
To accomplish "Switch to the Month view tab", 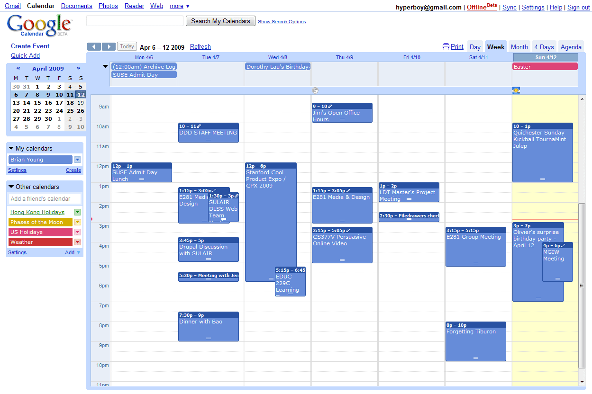I will coord(519,47).
